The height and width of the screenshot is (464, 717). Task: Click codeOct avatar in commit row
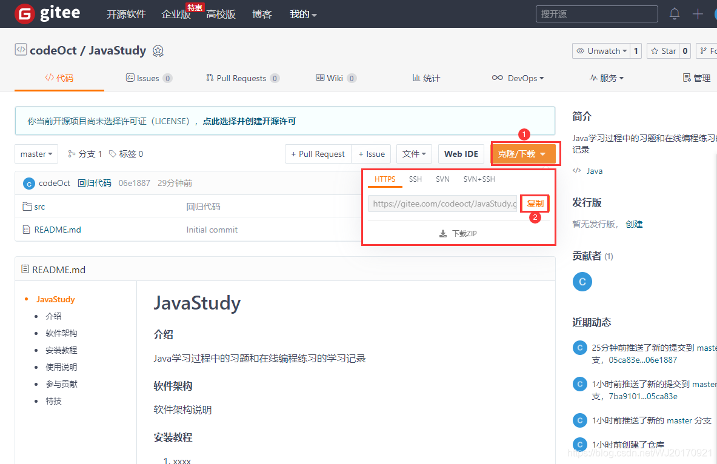coord(29,184)
